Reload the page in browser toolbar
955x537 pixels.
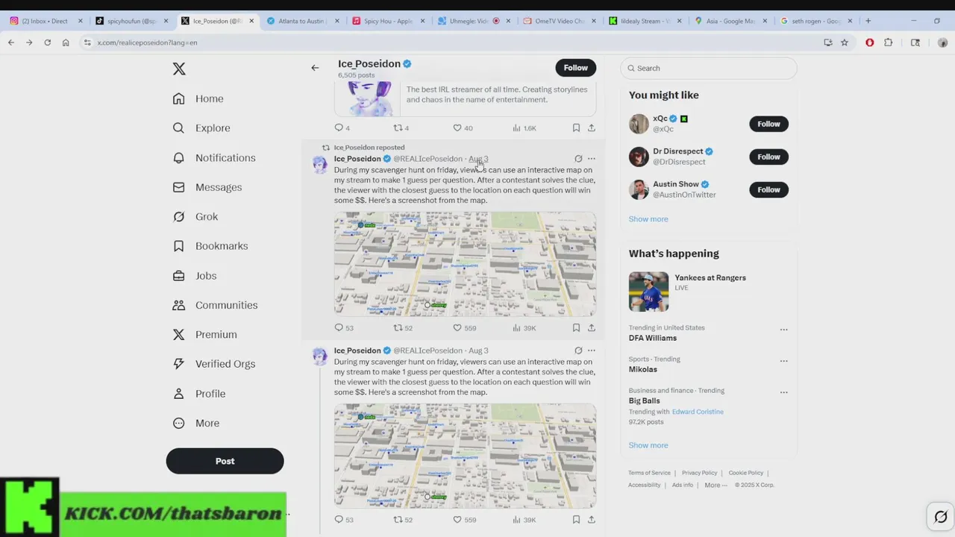tap(47, 43)
